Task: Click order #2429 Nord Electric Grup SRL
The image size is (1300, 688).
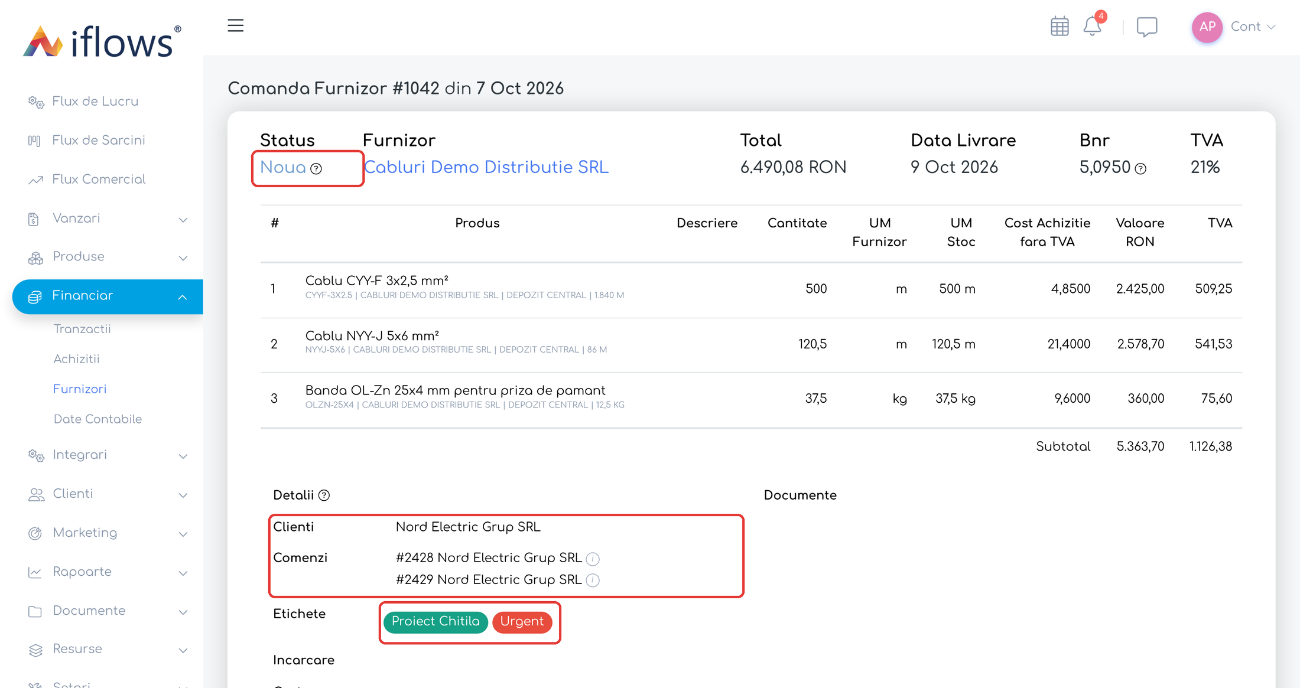Action: [x=489, y=580]
